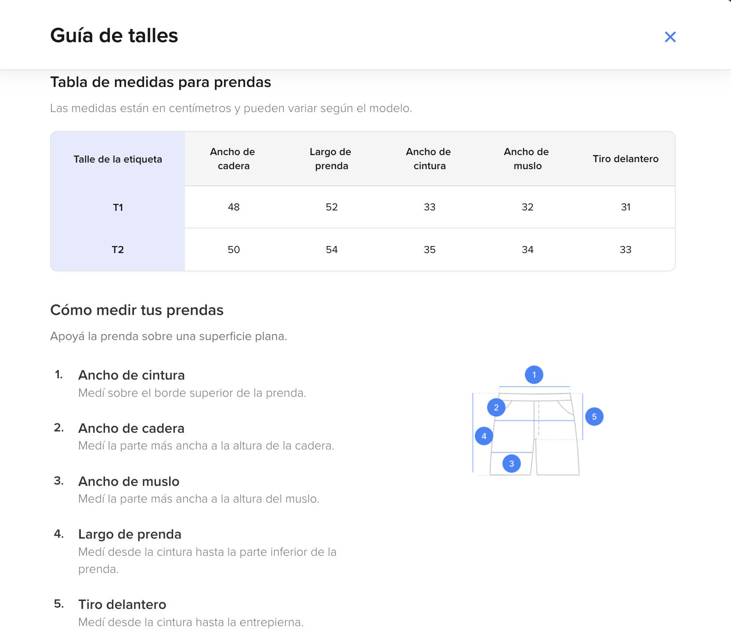Click the Ancho de cintura column header

(429, 159)
